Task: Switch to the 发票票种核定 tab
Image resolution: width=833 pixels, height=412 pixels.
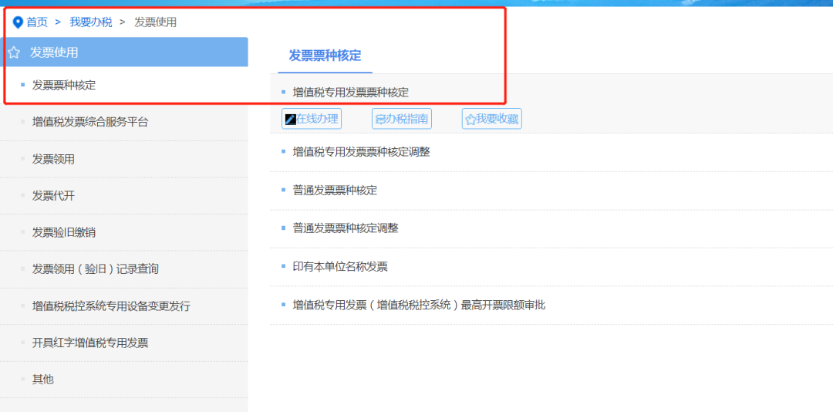Action: pos(325,56)
